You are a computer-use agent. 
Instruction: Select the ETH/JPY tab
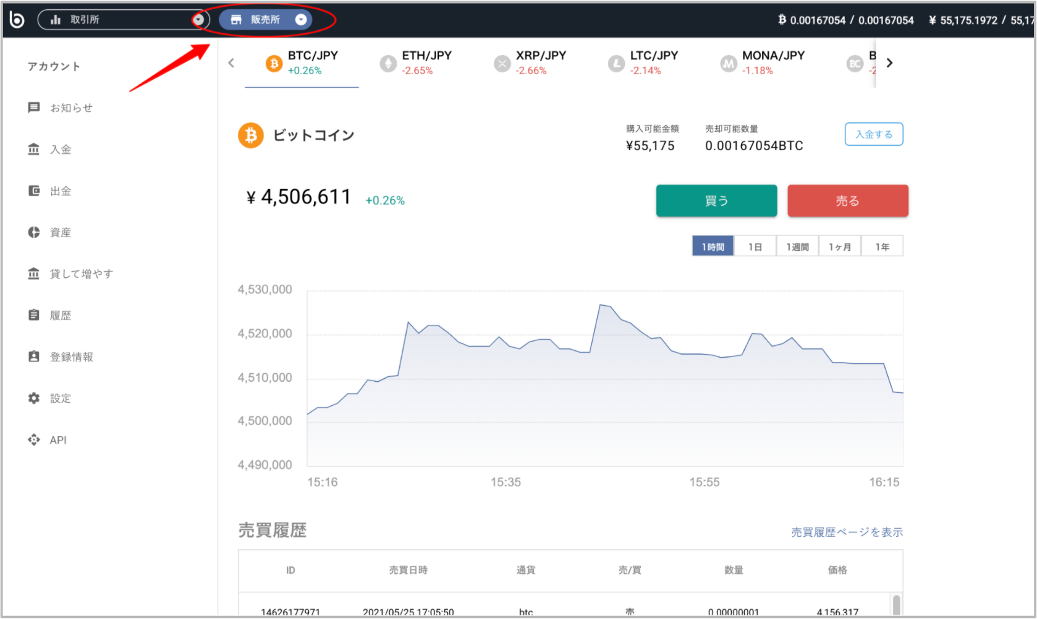pos(415,63)
